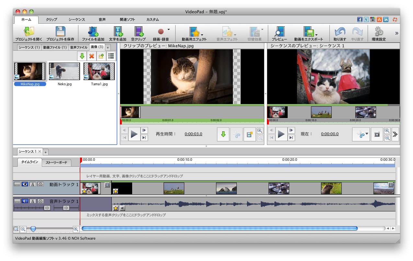413x261 pixels.
Task: Expand the Video Effects dropdown (動画用エフェクト)
Action: click(x=202, y=35)
